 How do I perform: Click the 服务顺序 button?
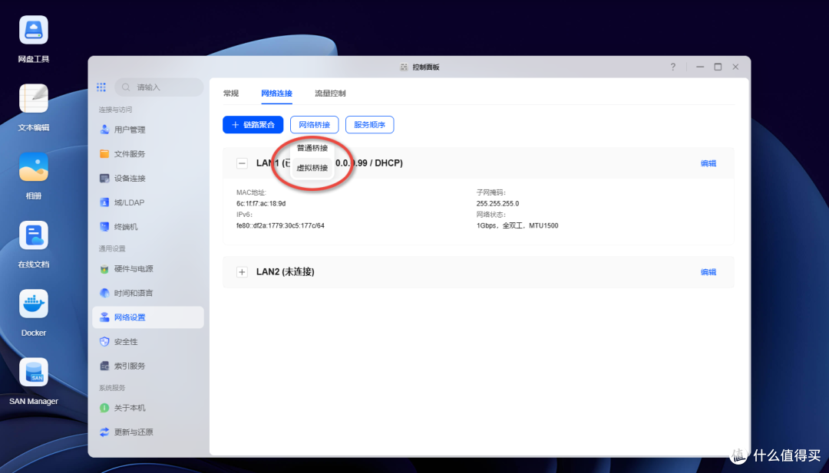tap(369, 125)
